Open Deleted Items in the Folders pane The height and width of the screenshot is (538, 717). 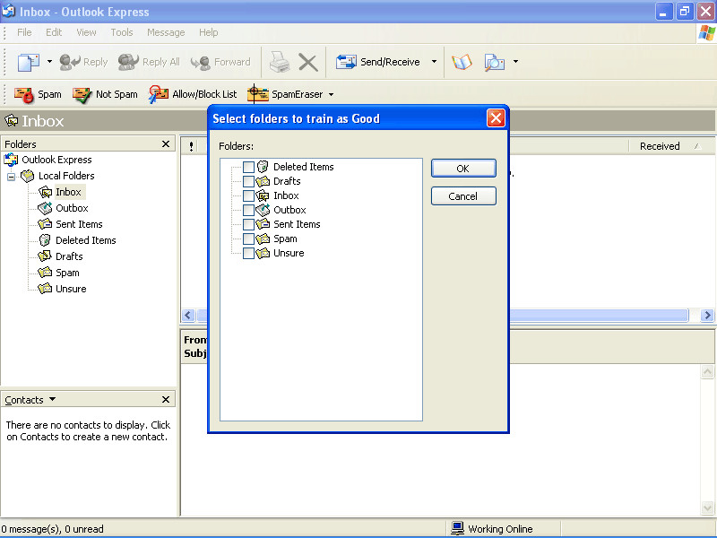(86, 240)
